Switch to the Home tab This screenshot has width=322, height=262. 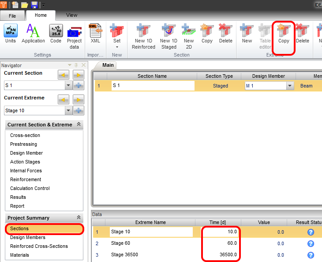click(x=41, y=15)
